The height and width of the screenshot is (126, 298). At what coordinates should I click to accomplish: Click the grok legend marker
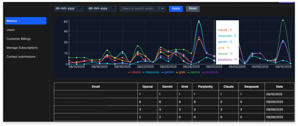tap(177, 72)
